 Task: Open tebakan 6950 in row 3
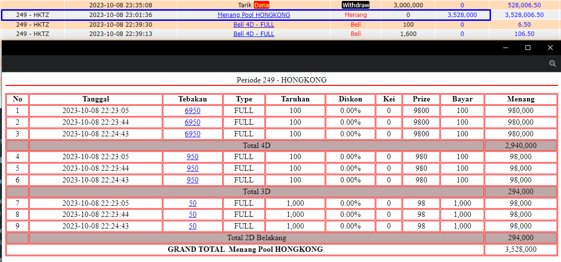193,134
